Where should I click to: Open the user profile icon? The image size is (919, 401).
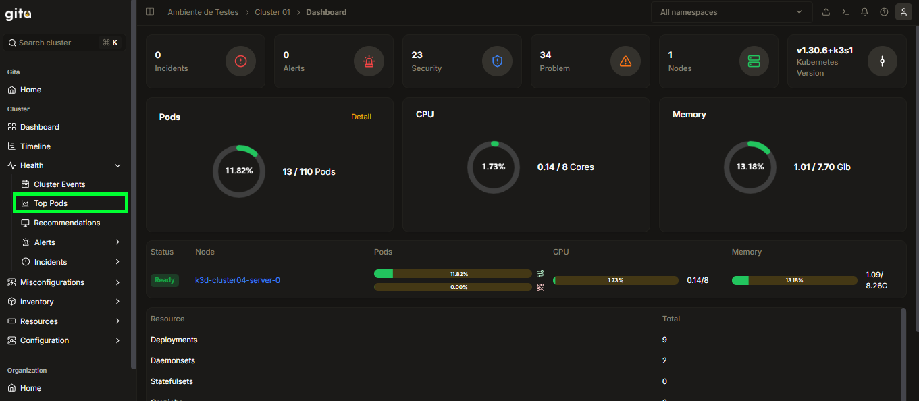[903, 12]
